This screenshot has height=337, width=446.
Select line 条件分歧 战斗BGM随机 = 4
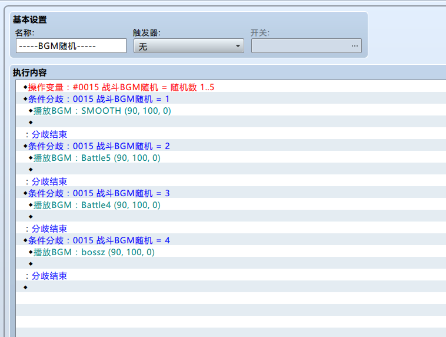(x=231, y=240)
